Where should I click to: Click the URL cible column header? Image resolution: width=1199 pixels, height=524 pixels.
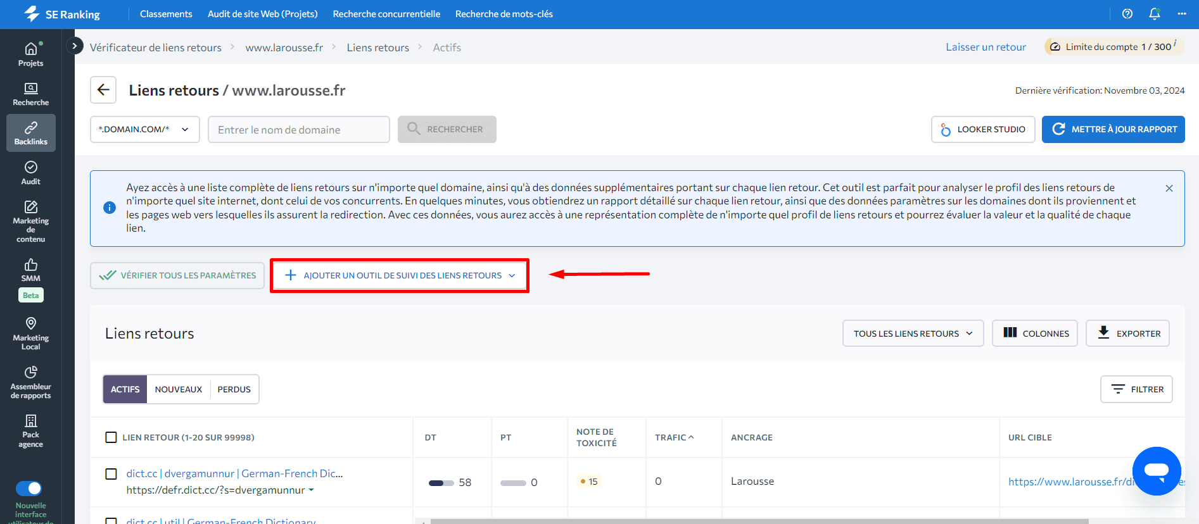[x=1030, y=437]
